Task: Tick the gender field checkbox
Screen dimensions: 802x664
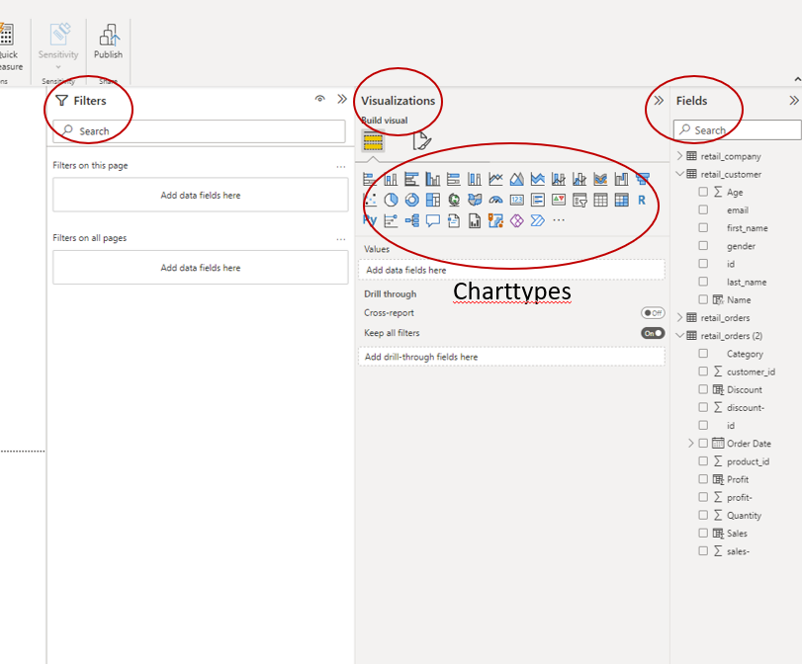Action: (x=703, y=245)
